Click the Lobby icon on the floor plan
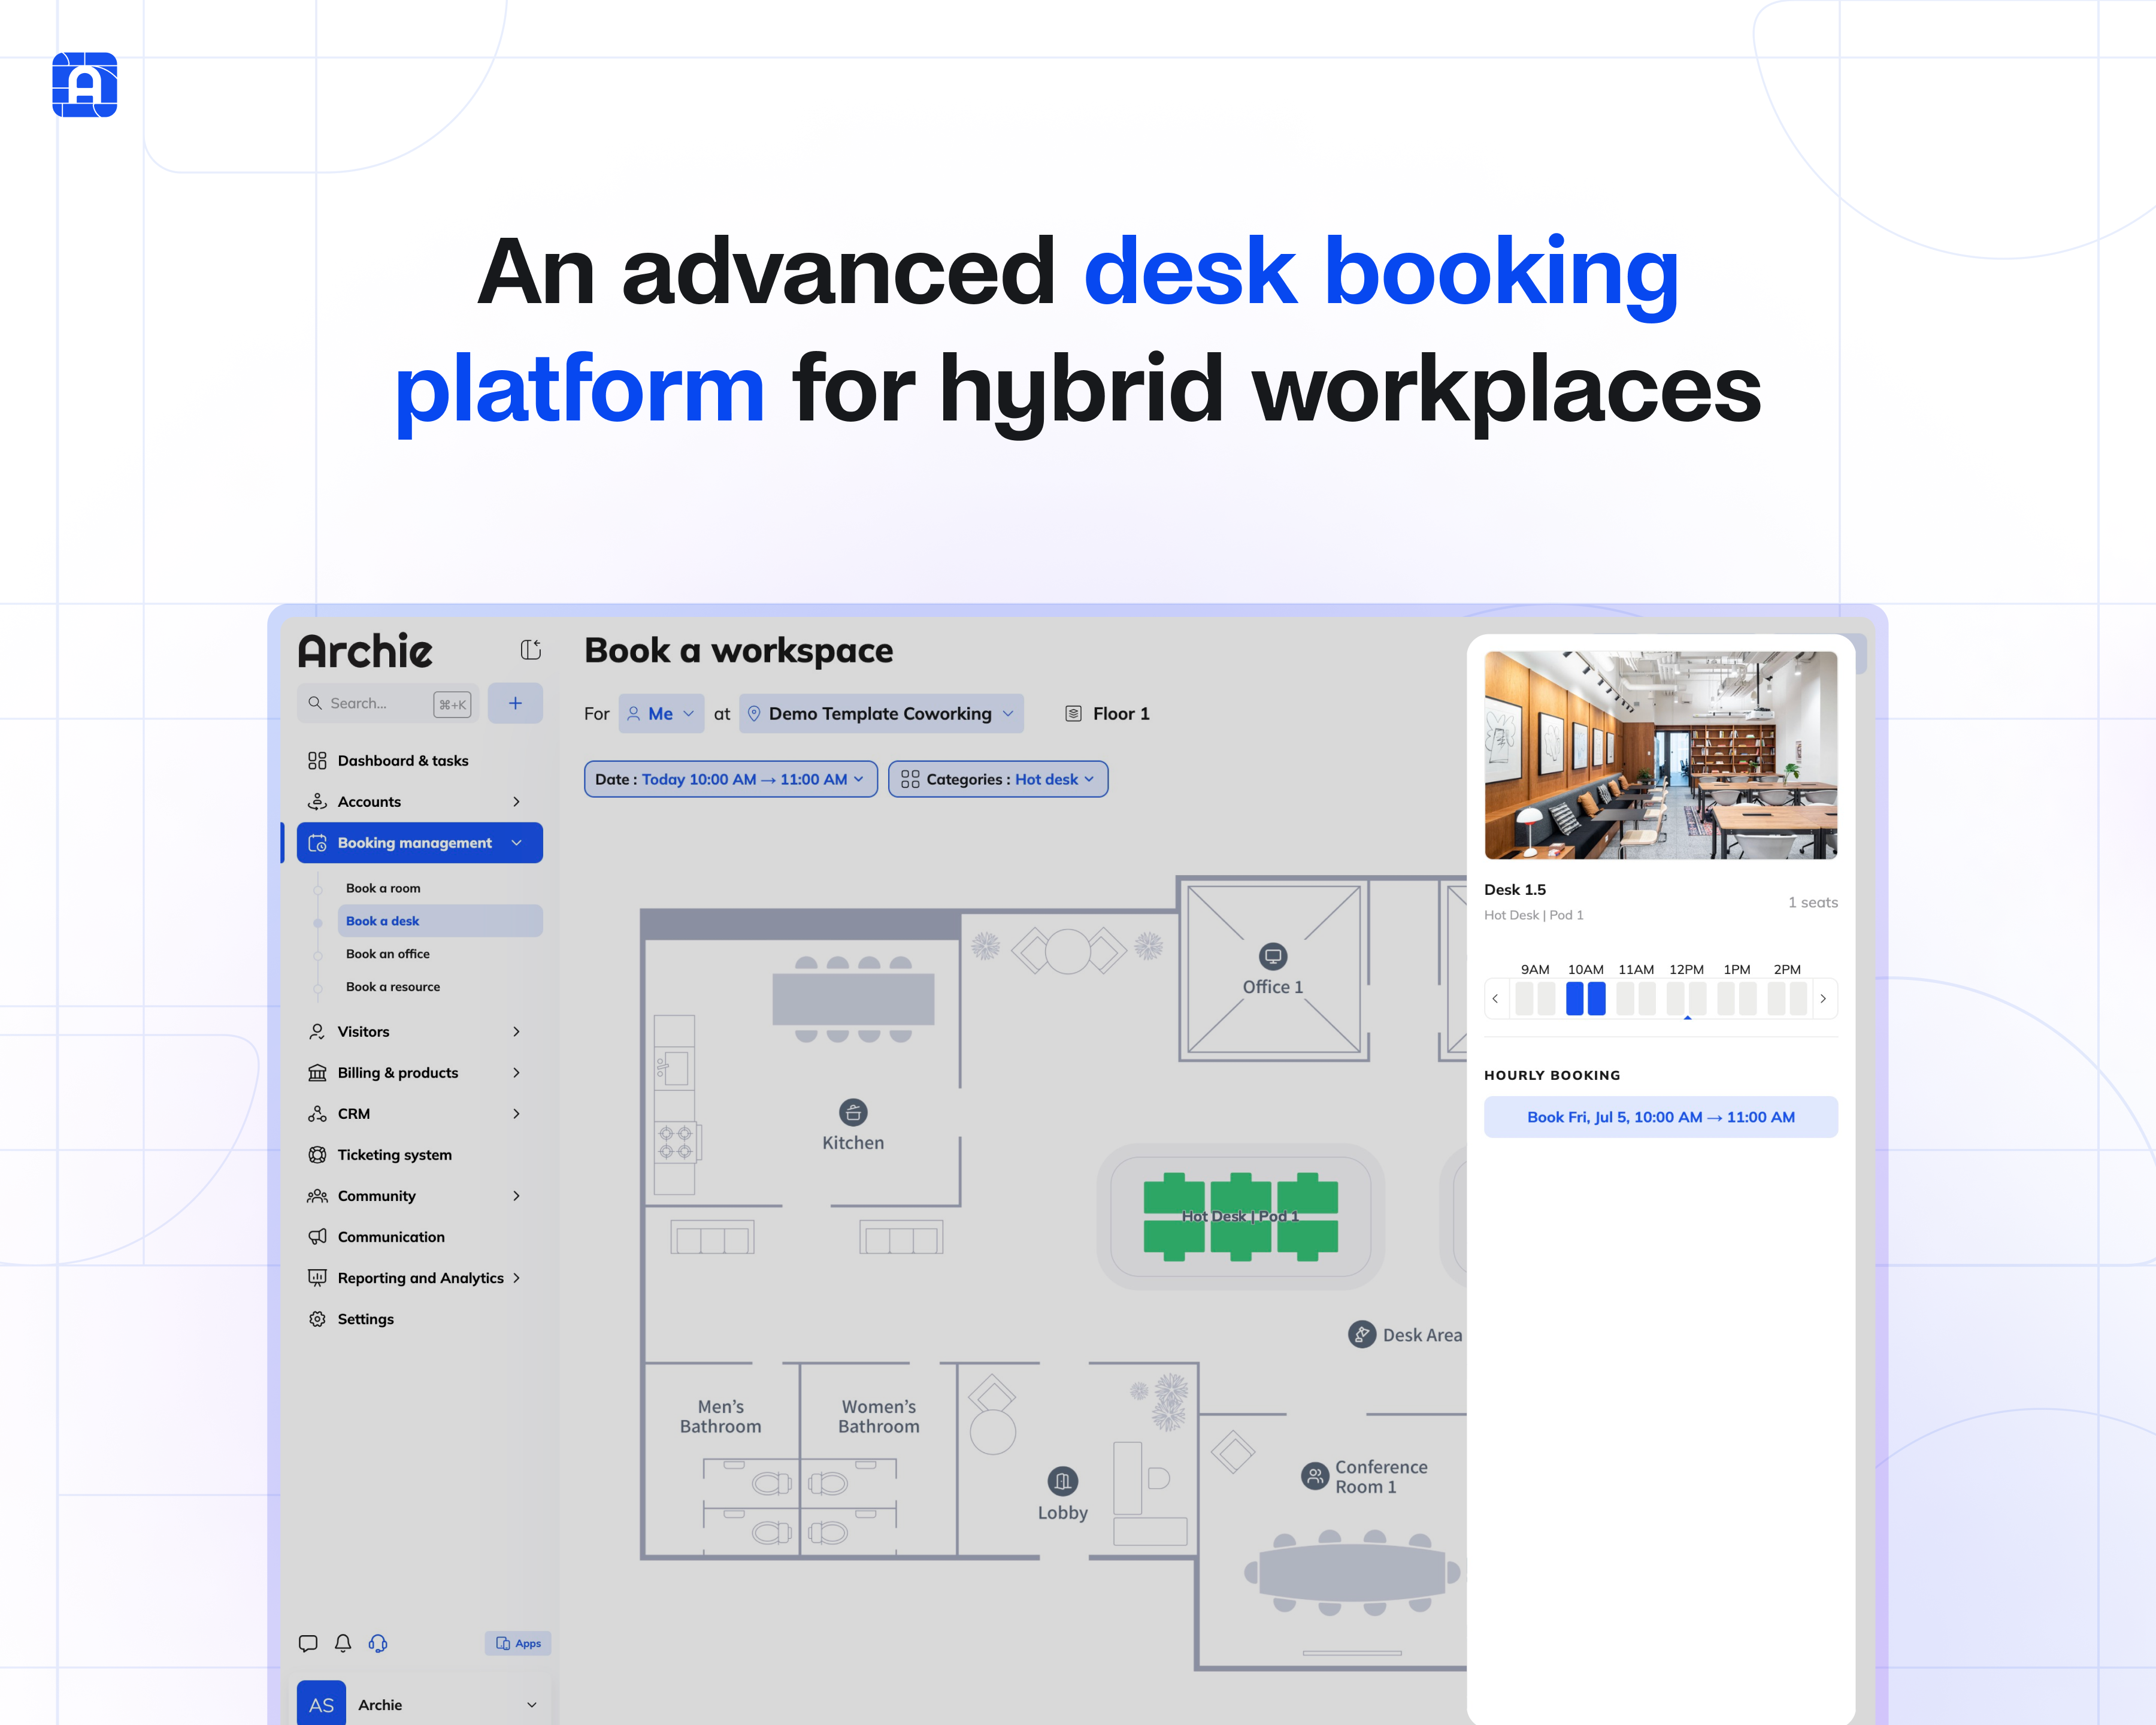2156x1725 pixels. 1062,1481
